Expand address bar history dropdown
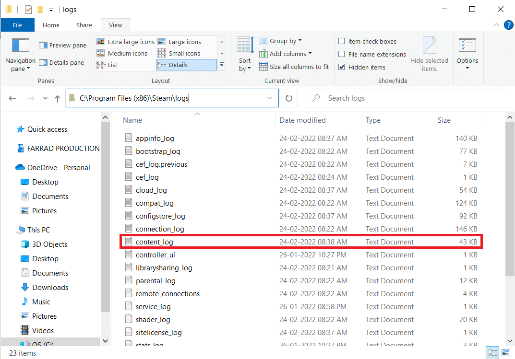 [270, 98]
